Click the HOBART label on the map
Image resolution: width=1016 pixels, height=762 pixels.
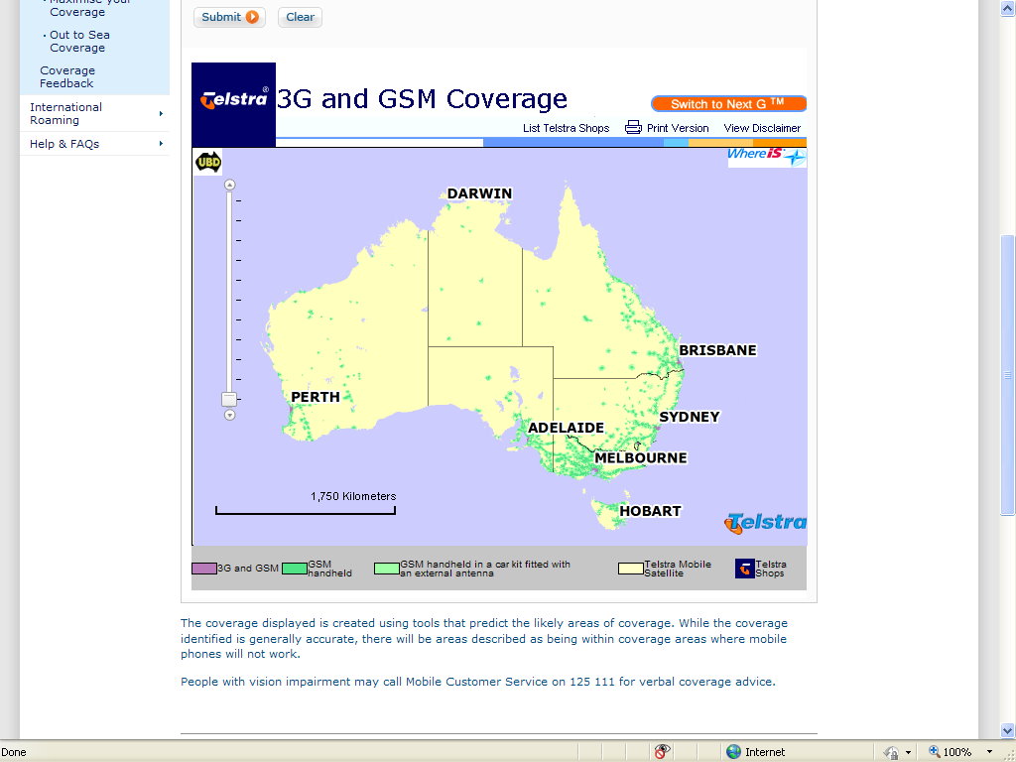(650, 511)
